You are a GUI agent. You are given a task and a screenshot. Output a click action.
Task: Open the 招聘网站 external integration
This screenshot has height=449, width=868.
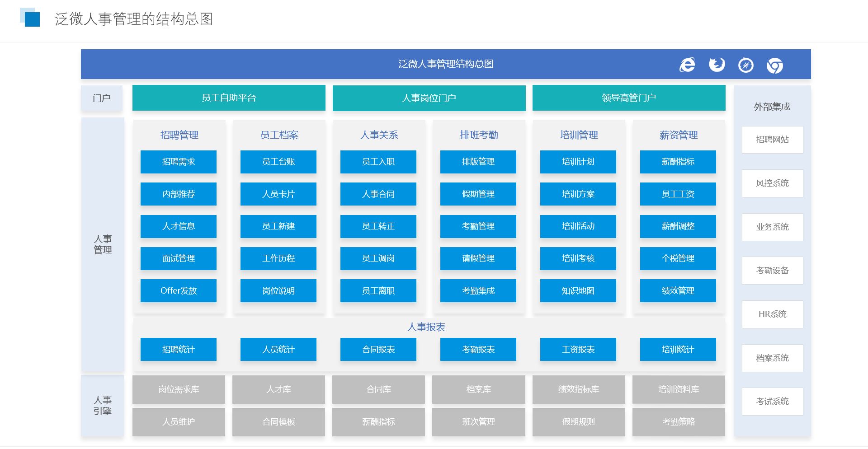coord(772,140)
